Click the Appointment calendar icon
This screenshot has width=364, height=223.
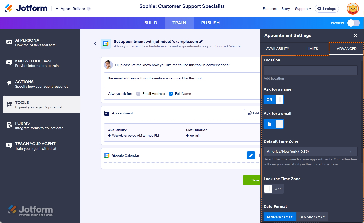pyautogui.click(x=107, y=113)
